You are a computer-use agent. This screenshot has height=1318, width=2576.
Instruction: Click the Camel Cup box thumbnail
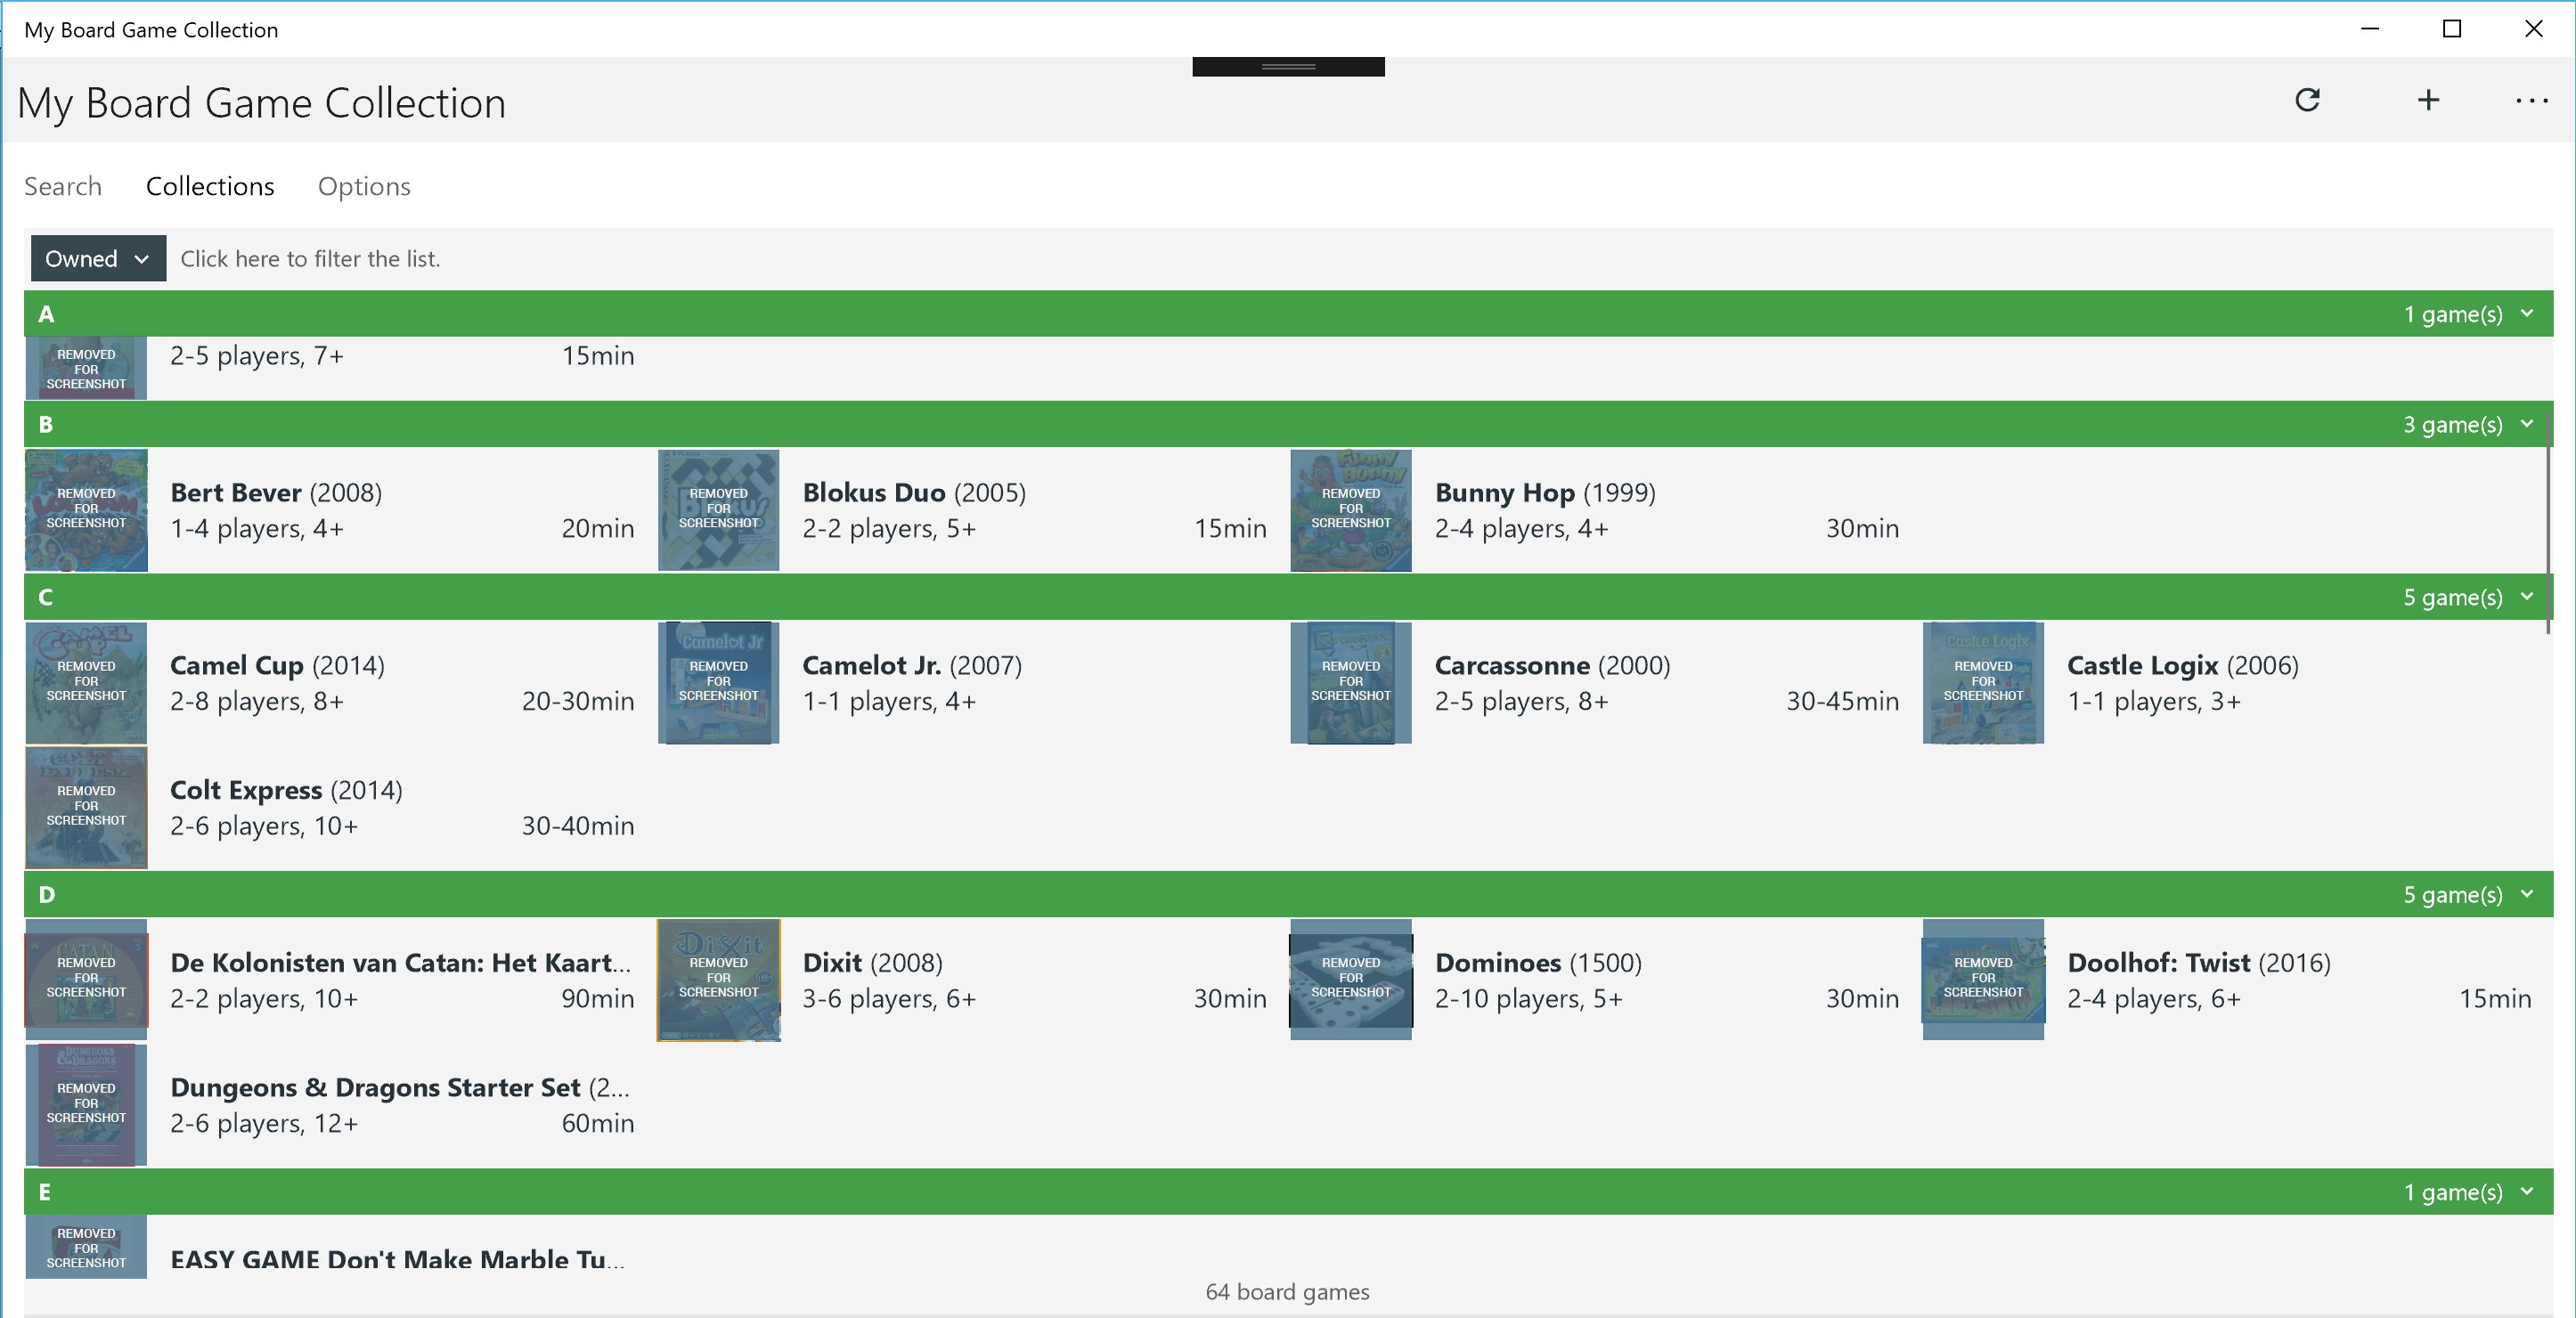[x=86, y=683]
